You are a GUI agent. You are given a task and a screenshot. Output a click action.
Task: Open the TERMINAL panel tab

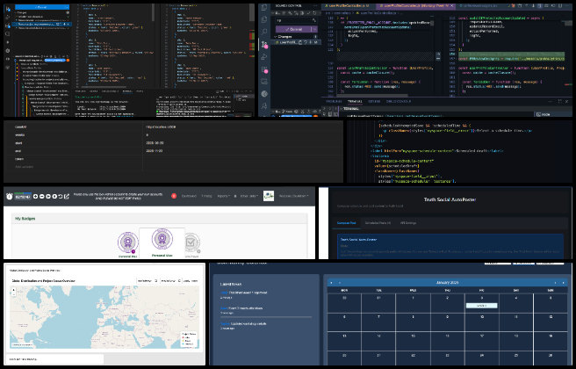[355, 101]
